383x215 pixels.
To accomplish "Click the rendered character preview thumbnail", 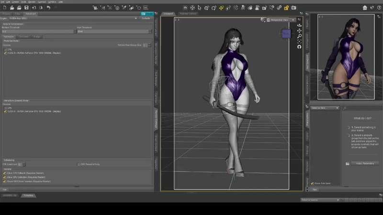I will coord(346,57).
